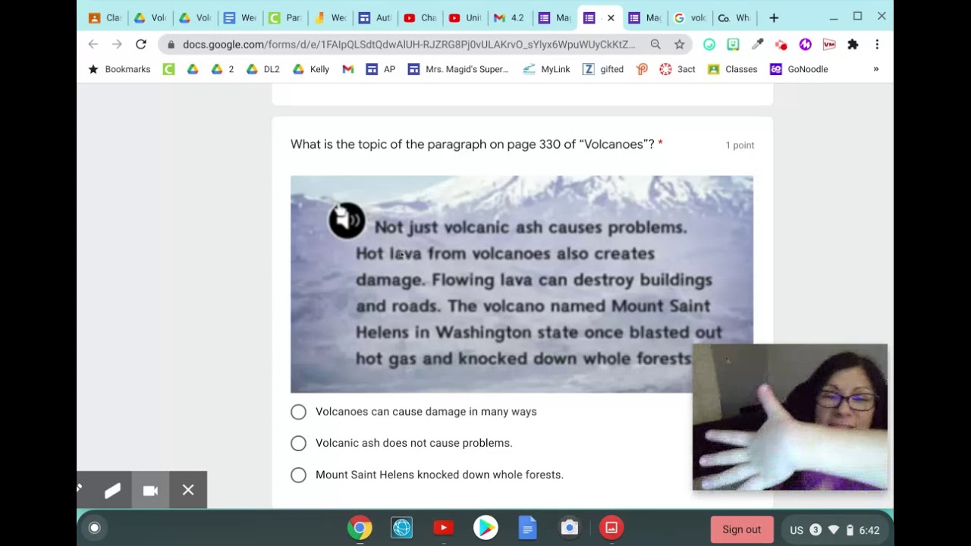The height and width of the screenshot is (546, 971).
Task: Open the MyLink bookmark
Action: (546, 69)
